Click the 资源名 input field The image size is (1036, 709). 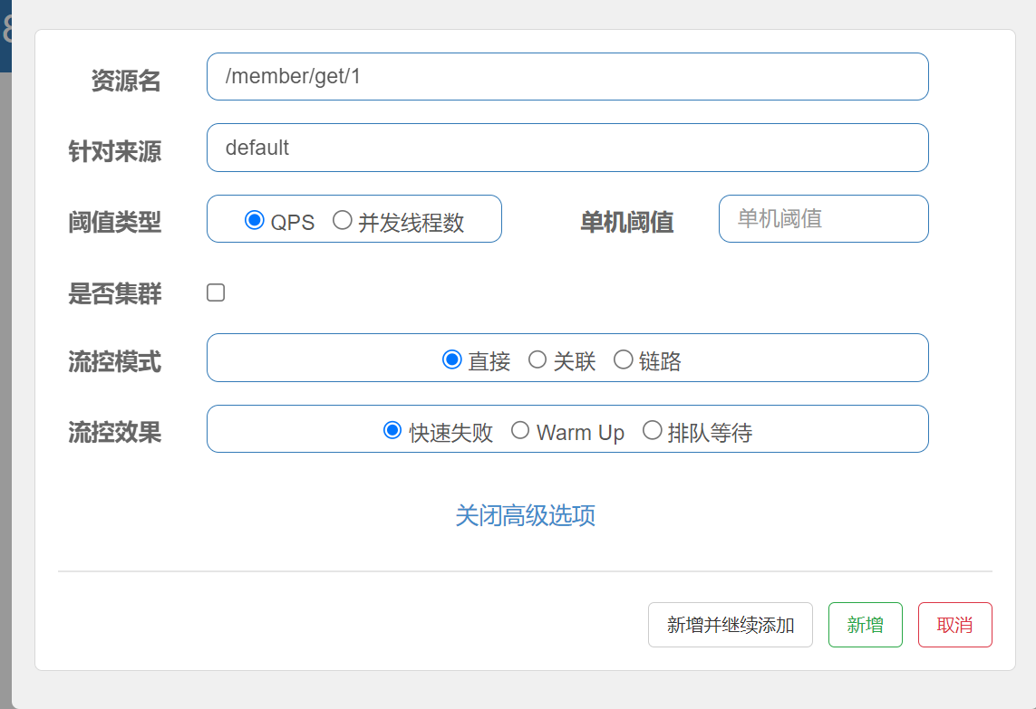[x=566, y=77]
